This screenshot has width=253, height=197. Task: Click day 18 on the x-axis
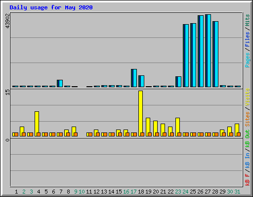click(x=141, y=192)
